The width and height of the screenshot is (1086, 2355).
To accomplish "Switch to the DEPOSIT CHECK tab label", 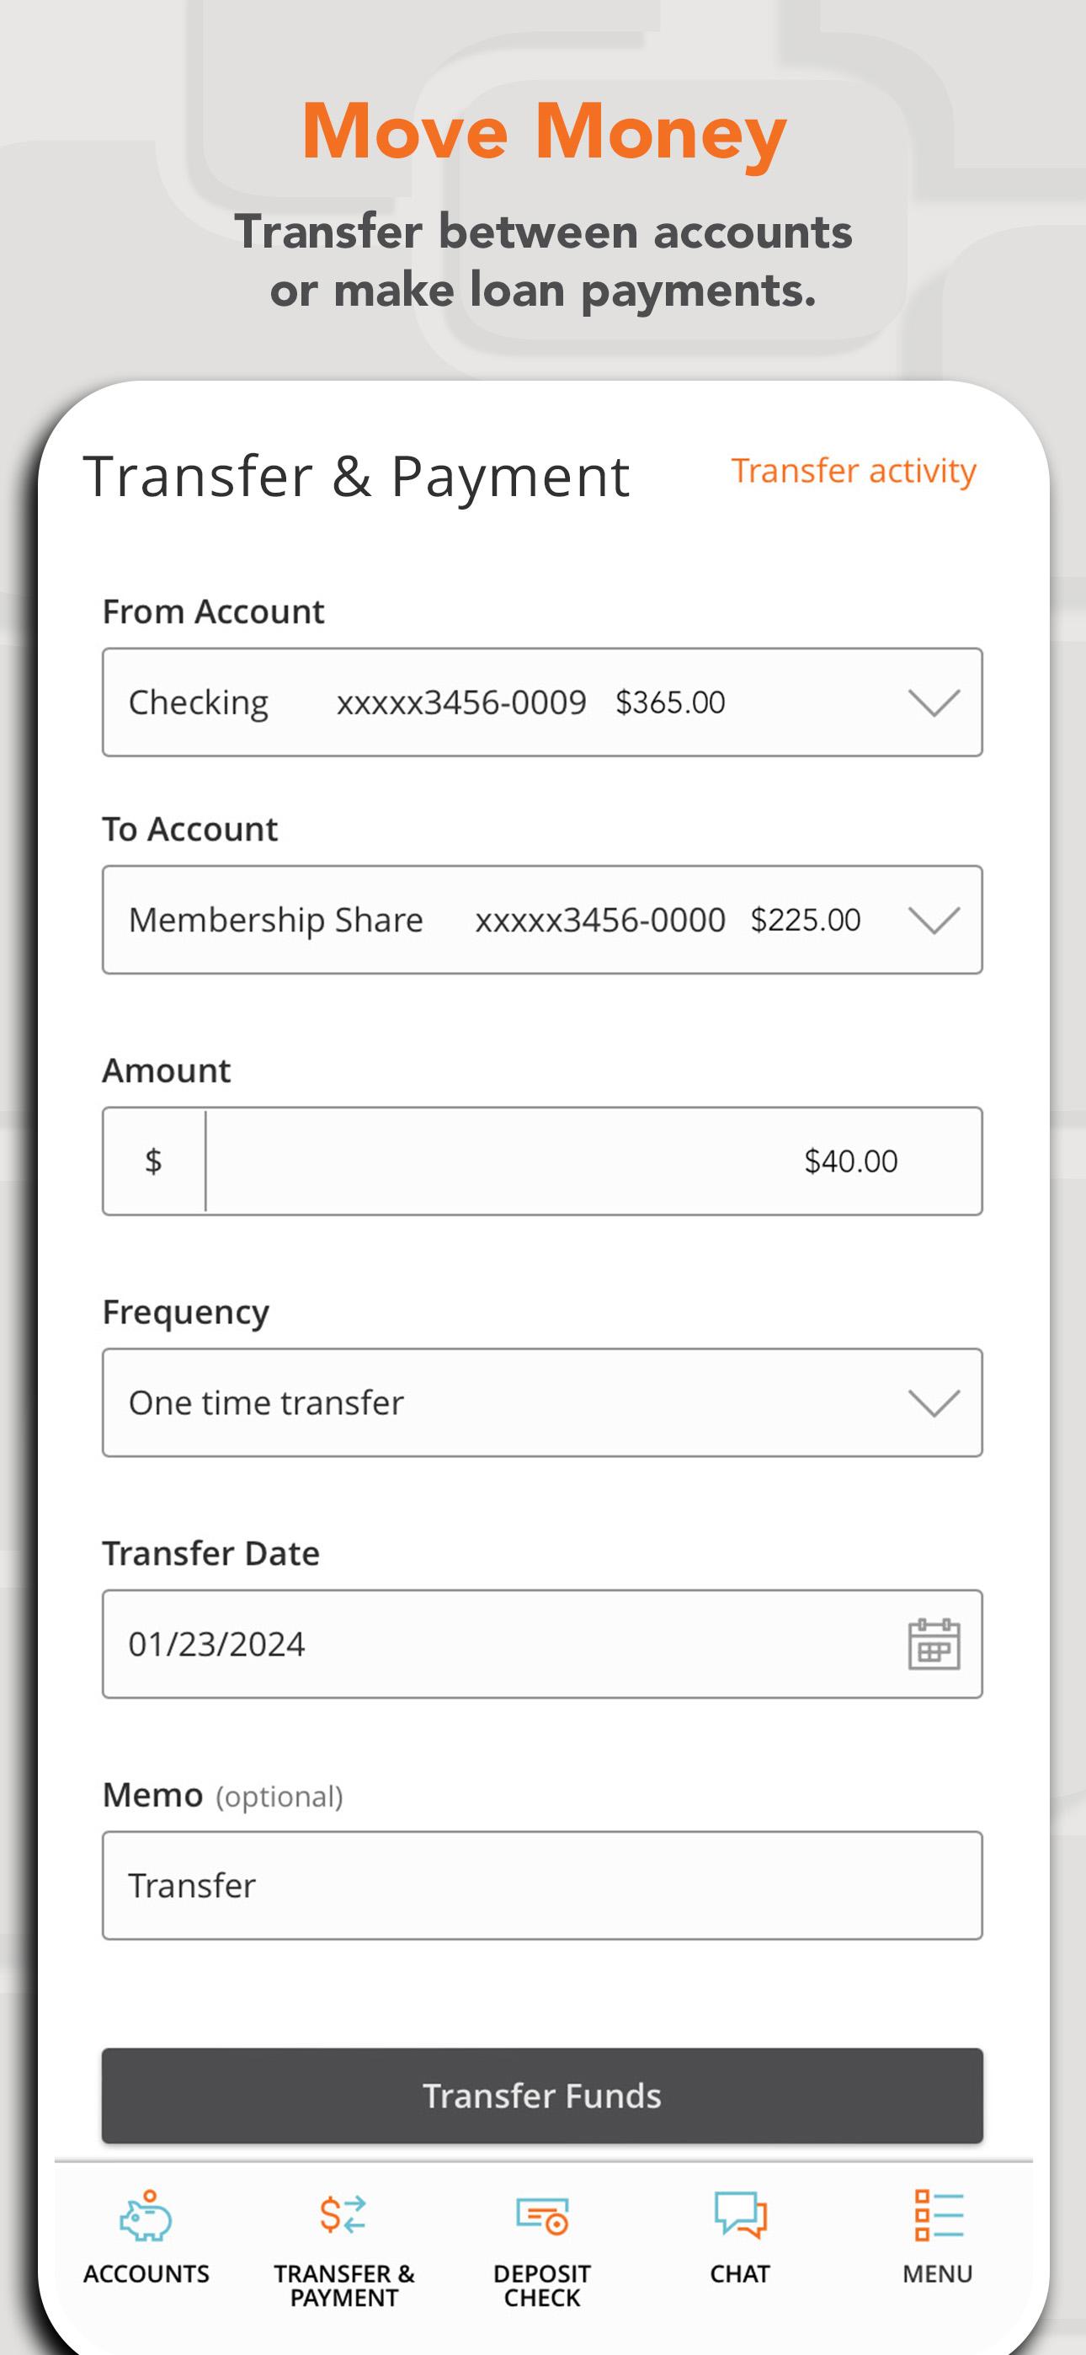I will pyautogui.click(x=542, y=2286).
